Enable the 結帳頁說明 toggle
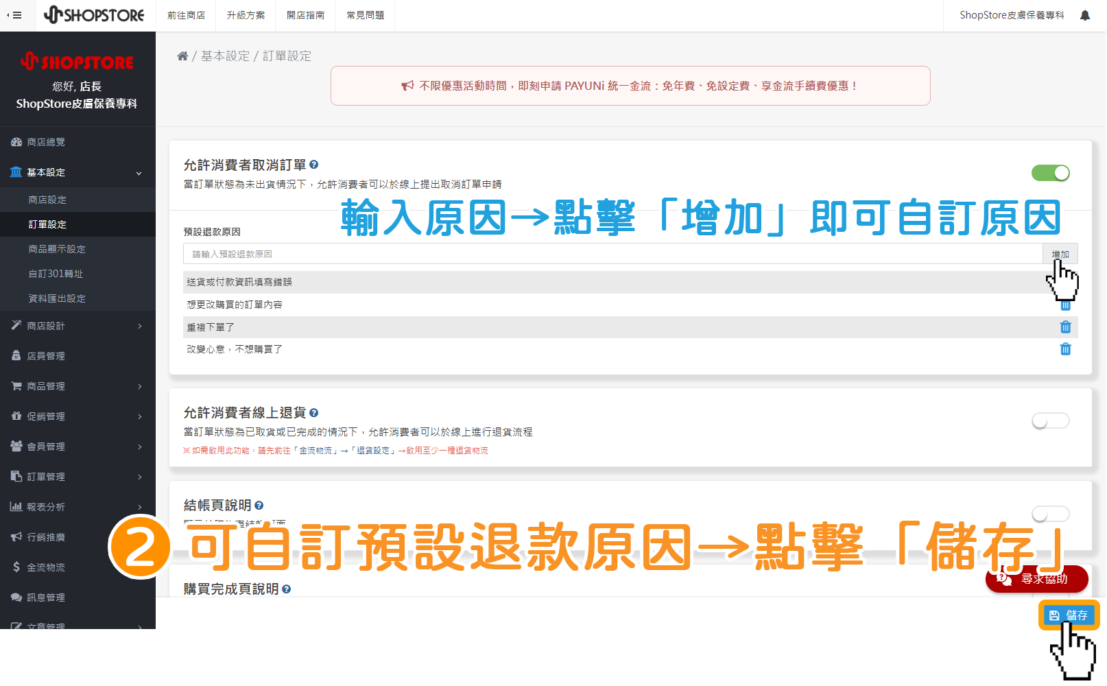This screenshot has width=1107, height=686. pyautogui.click(x=1049, y=513)
